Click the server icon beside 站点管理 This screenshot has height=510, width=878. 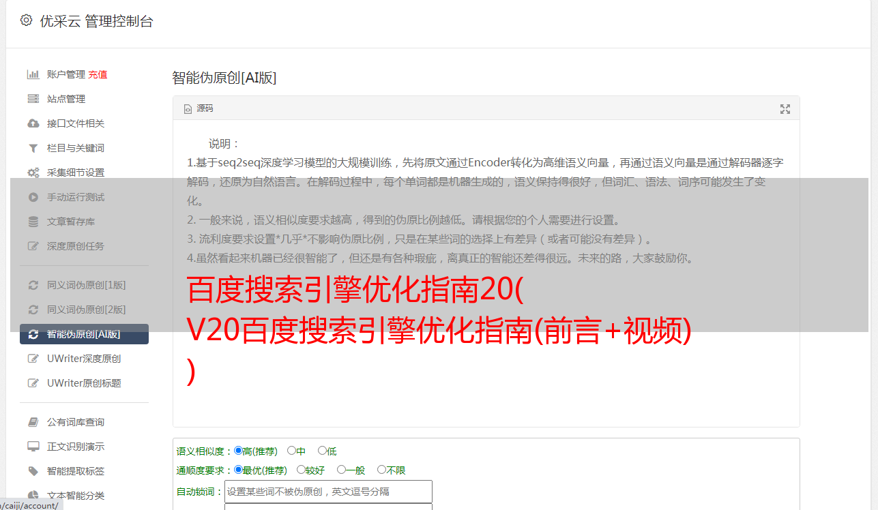[x=33, y=99]
